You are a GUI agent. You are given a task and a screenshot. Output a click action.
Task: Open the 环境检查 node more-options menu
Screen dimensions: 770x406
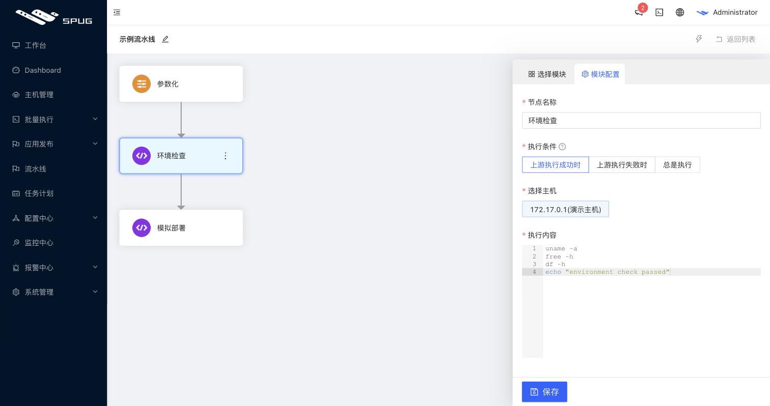point(225,156)
